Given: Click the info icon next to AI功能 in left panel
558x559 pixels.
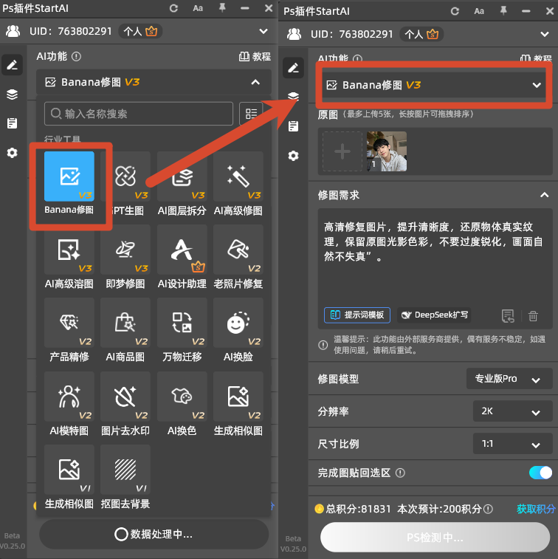Looking at the screenshot, I should 76,56.
